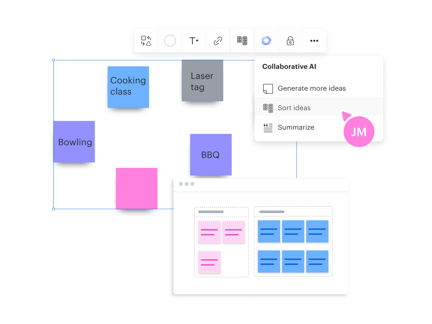432x324 pixels.
Task: Click the top-left selection handle
Action: 53,60
